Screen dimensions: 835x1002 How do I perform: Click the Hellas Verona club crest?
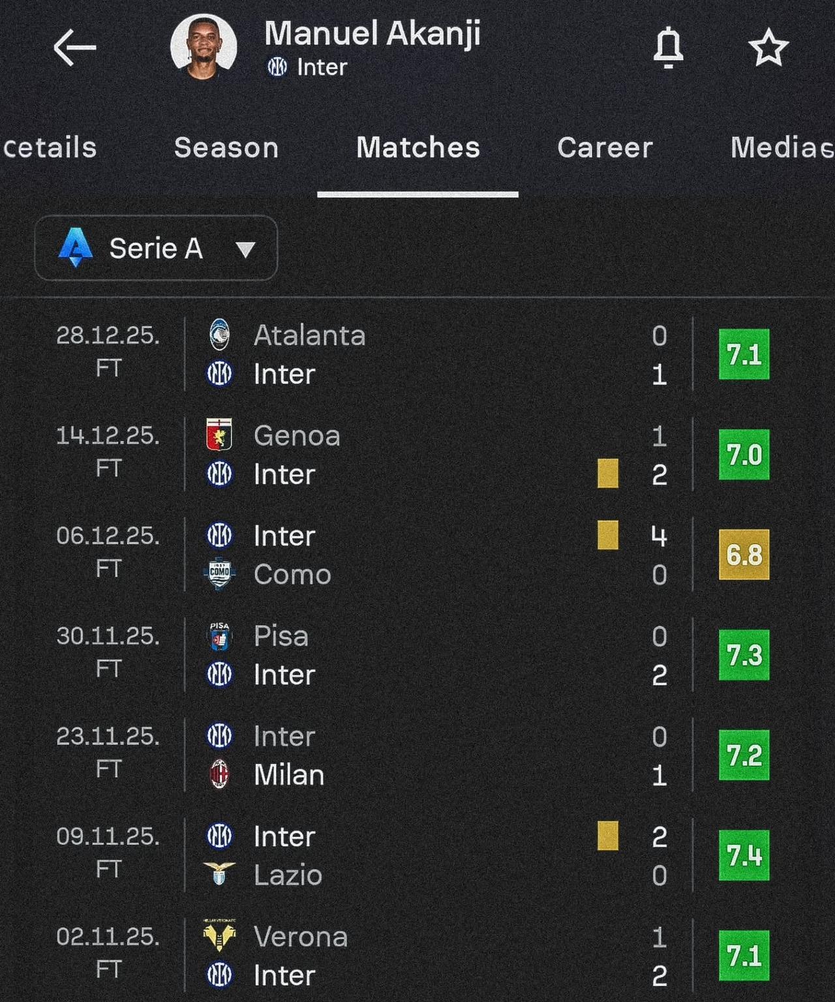(220, 936)
